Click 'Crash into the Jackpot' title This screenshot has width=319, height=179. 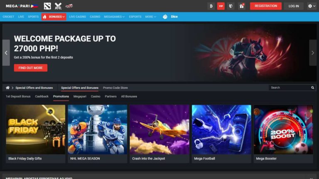pyautogui.click(x=149, y=159)
